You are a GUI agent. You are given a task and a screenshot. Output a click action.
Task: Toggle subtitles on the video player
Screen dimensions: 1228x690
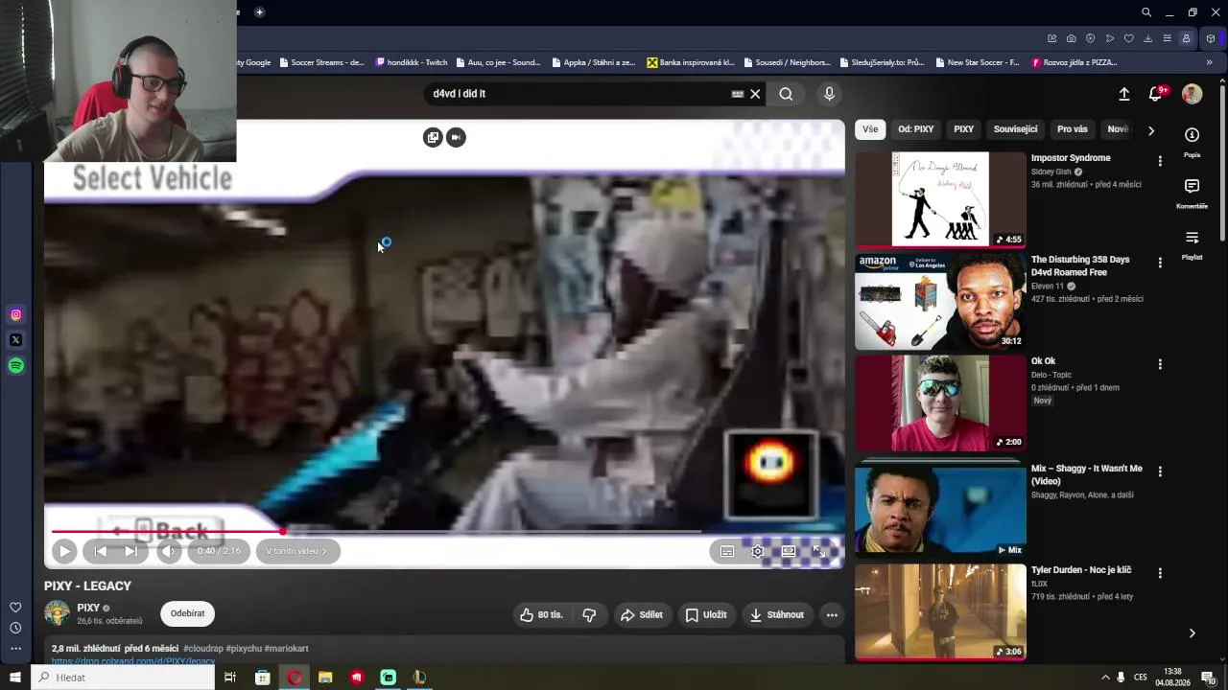tap(727, 551)
